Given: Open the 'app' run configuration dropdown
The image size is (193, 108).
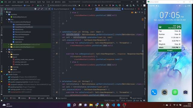Looking at the screenshot, I should [x=41, y=5].
